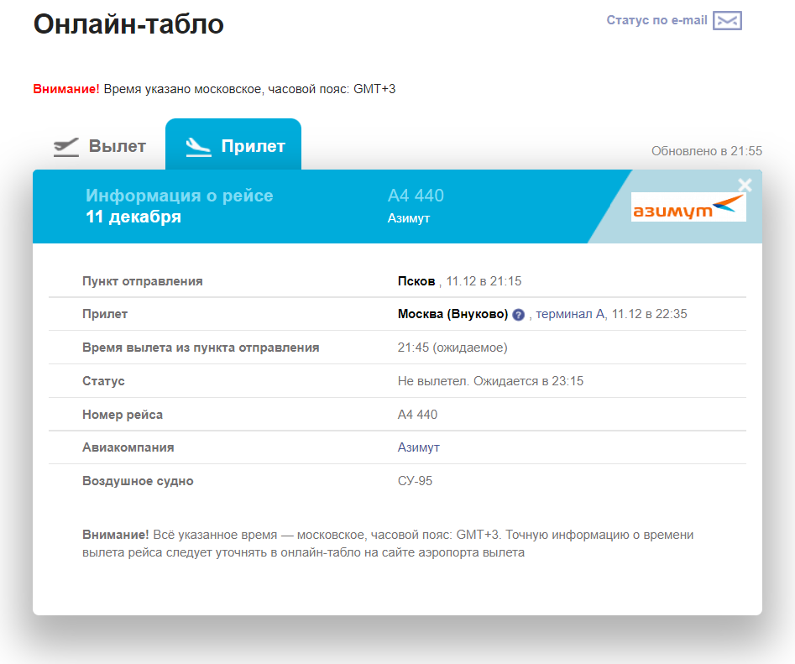Click the 11 декабря date in the header
Screen dimensions: 795x664
pyautogui.click(x=133, y=215)
